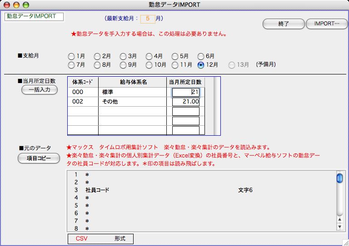Select the 1月 radio button
349x246 pixels.
[71, 57]
